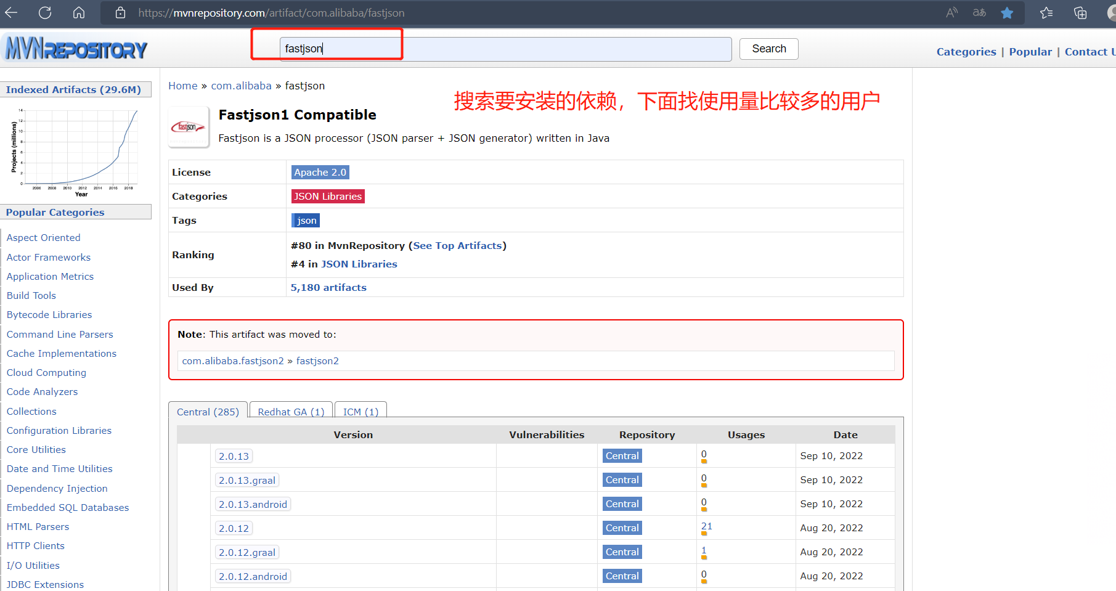
Task: Toggle the blue favorite star icon
Action: [x=1007, y=12]
